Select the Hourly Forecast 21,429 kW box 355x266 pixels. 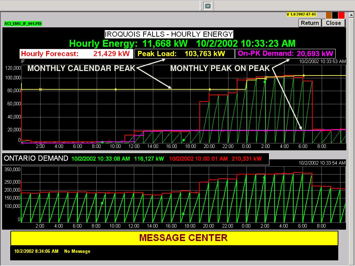tap(76, 54)
